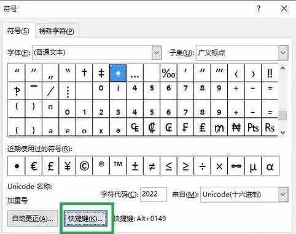Viewport: 296px width, 234px height.
Task: Pick the yen ¥ from recently used symbols
Action: [68, 166]
